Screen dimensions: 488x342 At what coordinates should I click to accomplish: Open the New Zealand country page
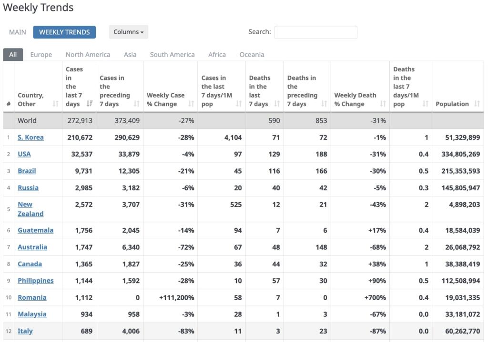[x=30, y=209]
